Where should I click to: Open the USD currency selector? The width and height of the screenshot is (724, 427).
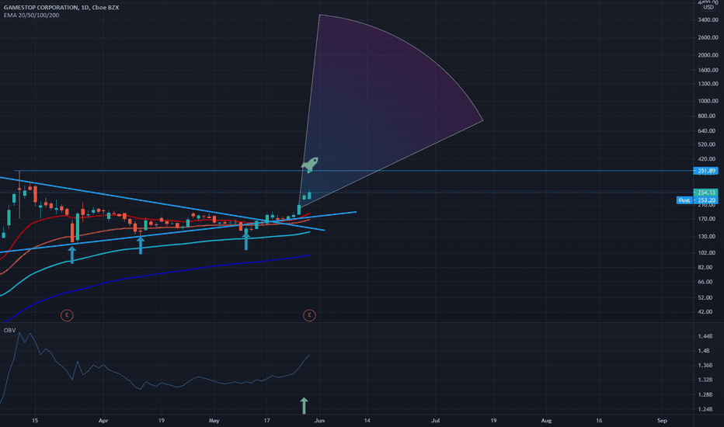click(708, 7)
